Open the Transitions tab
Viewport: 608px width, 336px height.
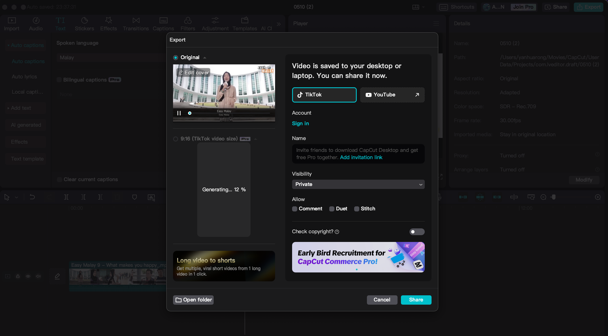pyautogui.click(x=136, y=24)
